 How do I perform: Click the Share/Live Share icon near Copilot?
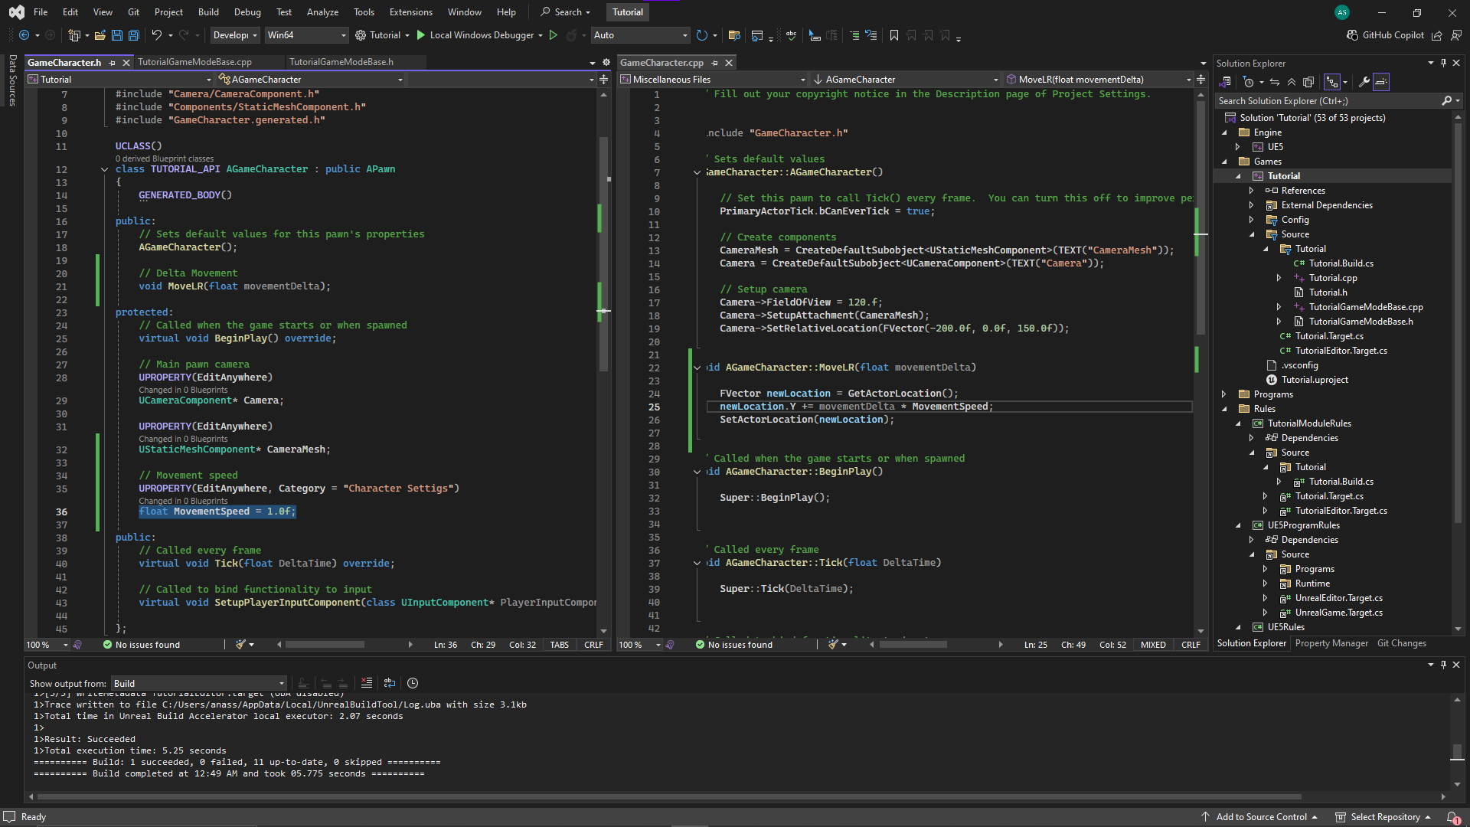click(x=1437, y=35)
